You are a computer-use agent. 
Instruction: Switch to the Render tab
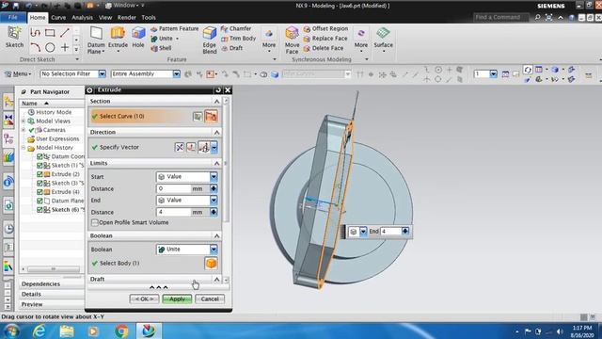click(127, 18)
